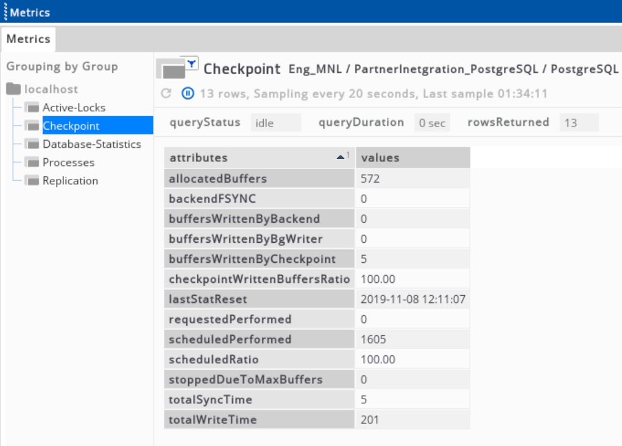
Task: Click the refresh icon in status line
Action: point(166,94)
